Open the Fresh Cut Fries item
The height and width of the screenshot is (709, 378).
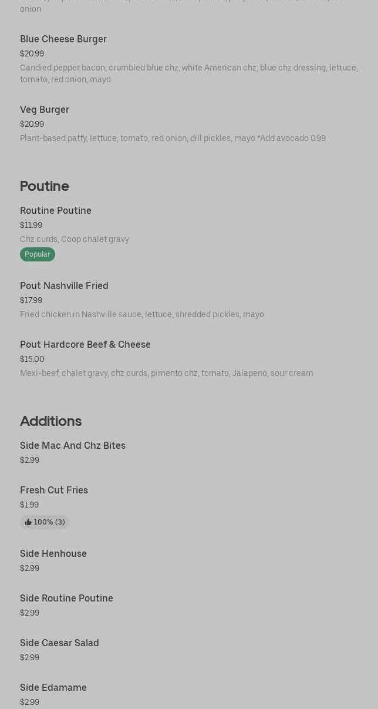pos(54,490)
